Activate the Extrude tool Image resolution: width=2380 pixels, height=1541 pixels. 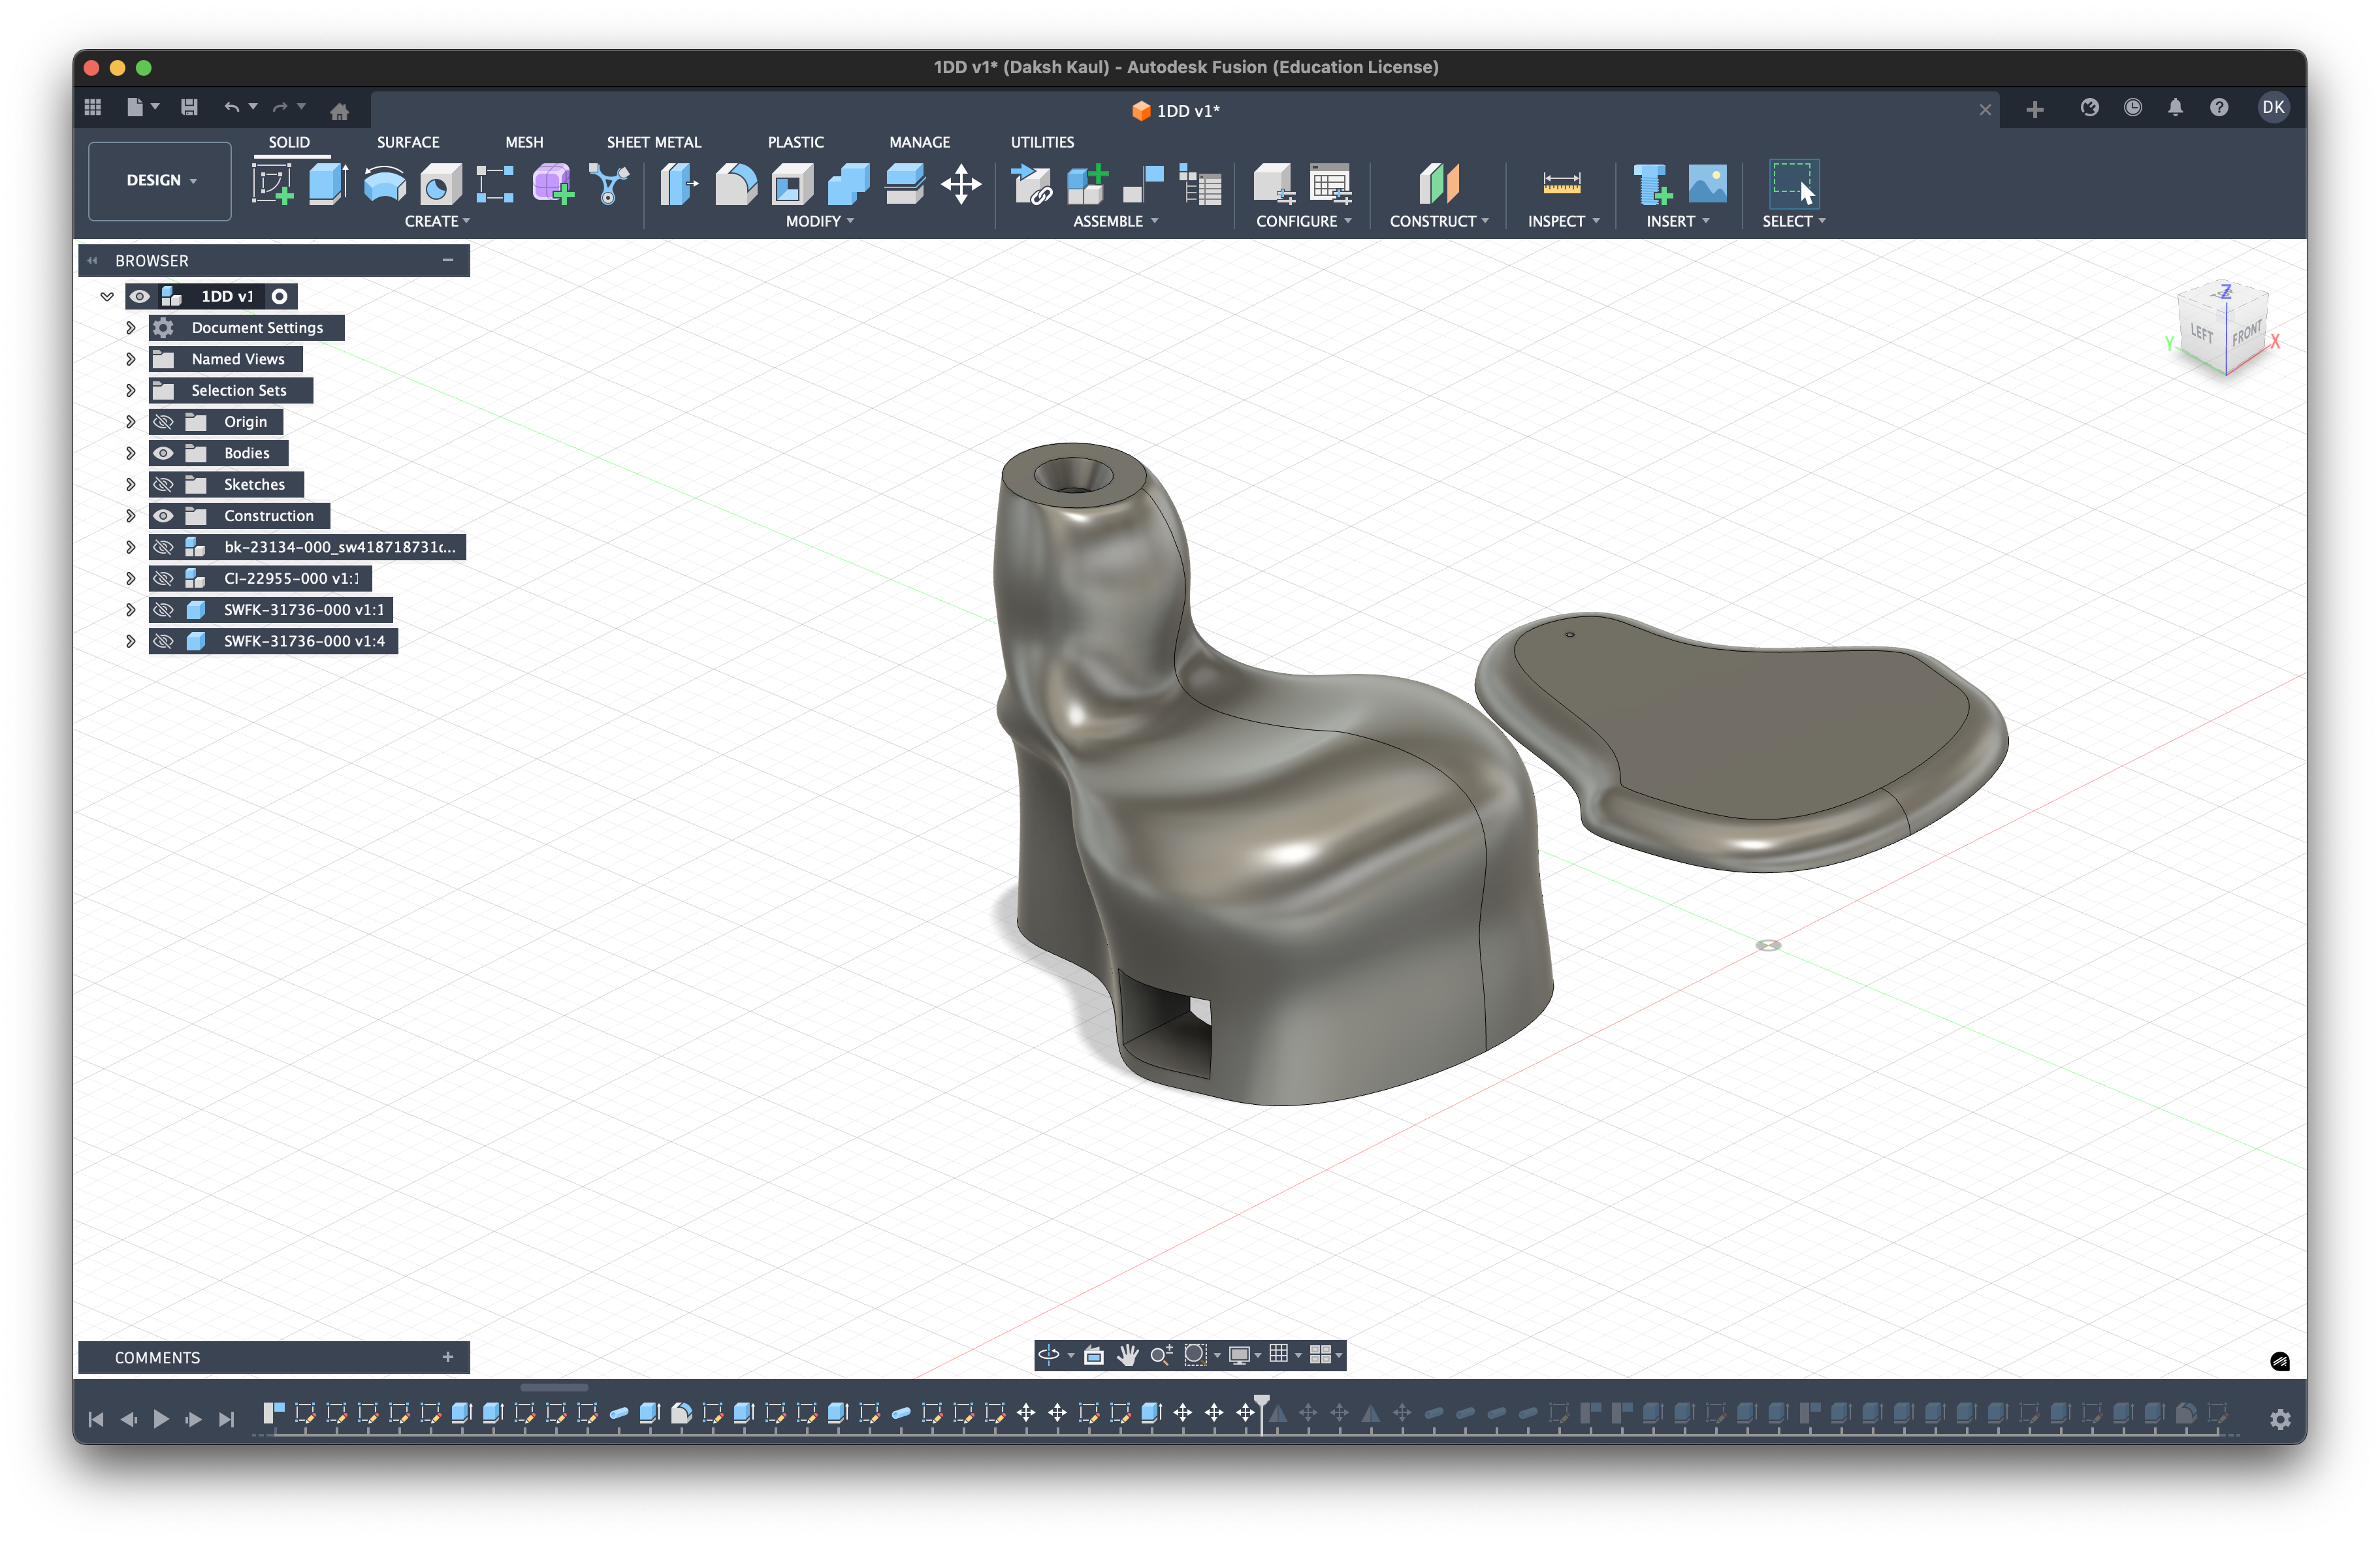[x=327, y=184]
